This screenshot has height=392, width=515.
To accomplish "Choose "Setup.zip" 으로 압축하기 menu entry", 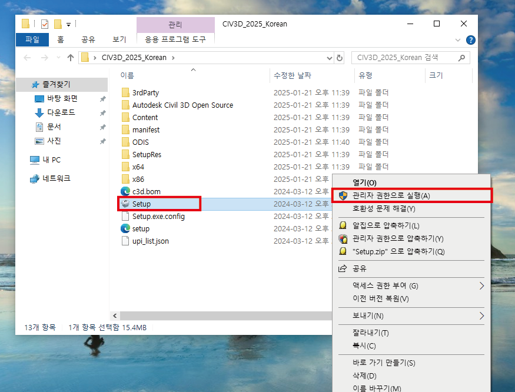I will click(398, 252).
